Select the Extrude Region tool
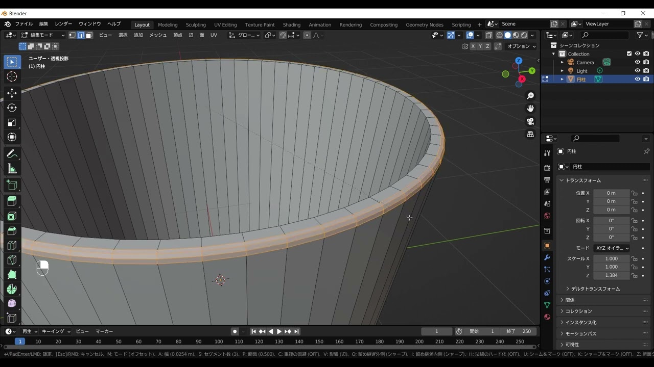The width and height of the screenshot is (654, 367). click(12, 201)
